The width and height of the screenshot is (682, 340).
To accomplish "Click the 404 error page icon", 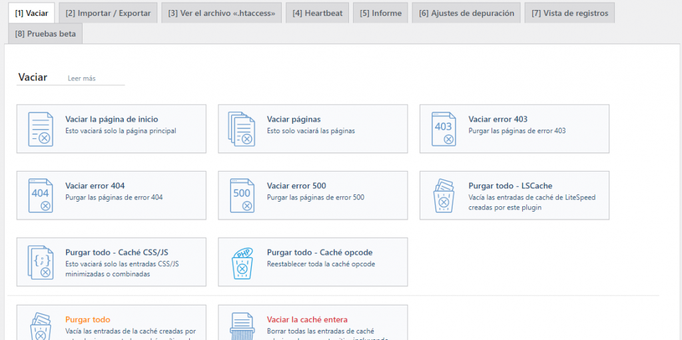I will 41,196.
